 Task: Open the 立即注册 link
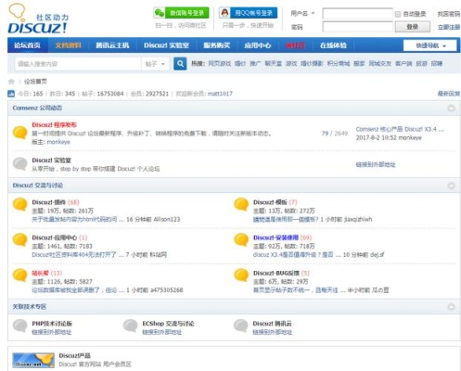pos(449,27)
